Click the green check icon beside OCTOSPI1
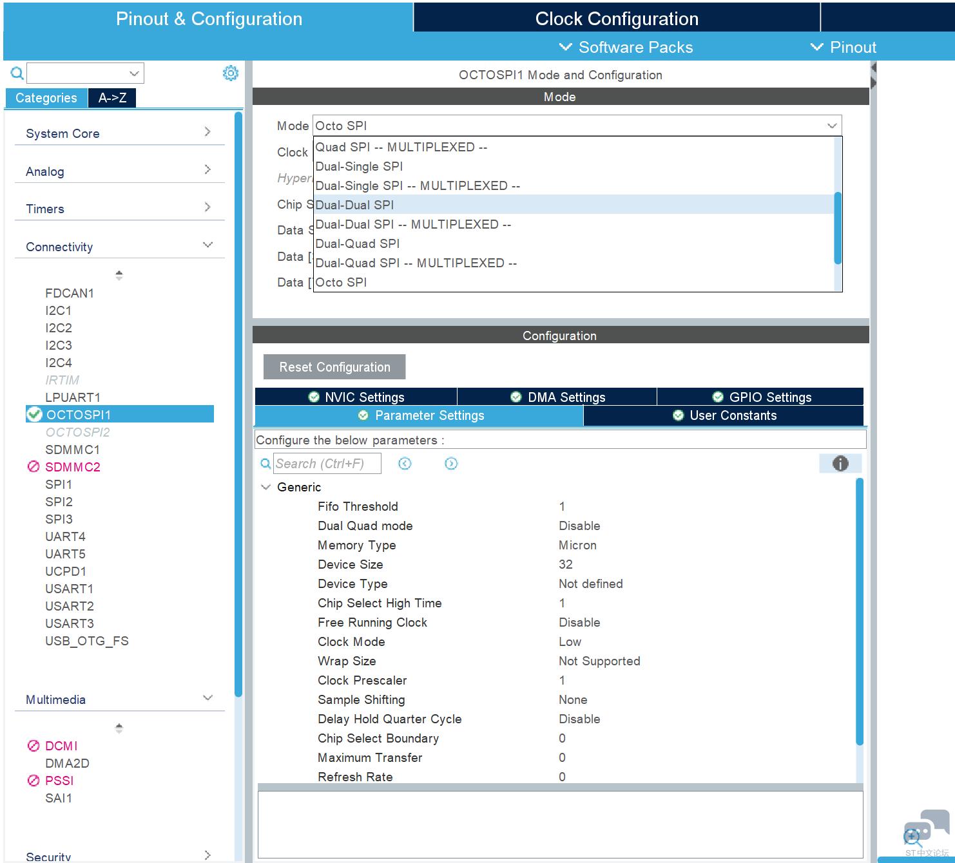This screenshot has height=863, width=955. pos(34,414)
